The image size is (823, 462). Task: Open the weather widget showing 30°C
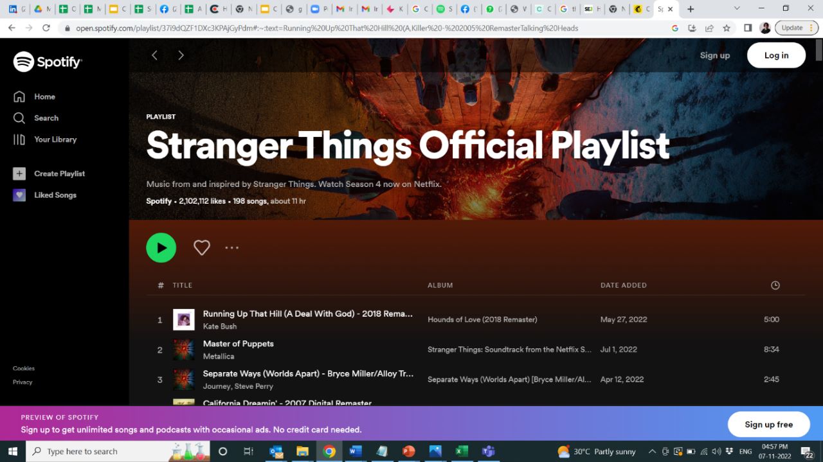click(x=597, y=452)
